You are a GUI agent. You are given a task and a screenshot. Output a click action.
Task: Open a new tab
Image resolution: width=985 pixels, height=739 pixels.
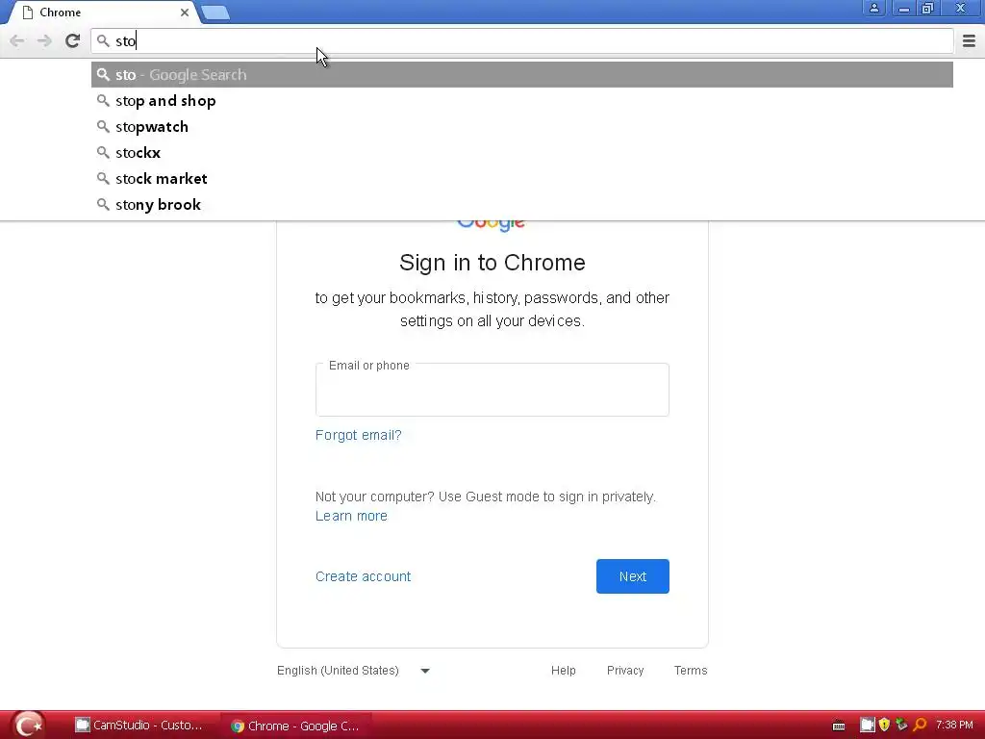point(215,13)
